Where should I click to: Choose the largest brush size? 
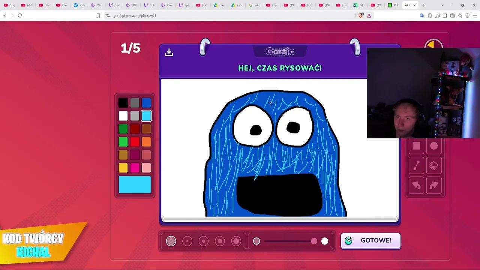236,241
